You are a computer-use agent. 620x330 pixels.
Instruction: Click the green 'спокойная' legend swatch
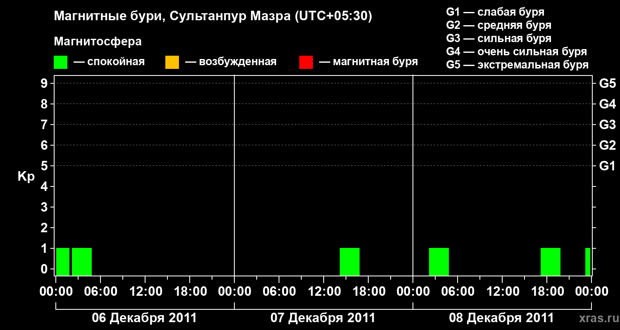(x=61, y=62)
